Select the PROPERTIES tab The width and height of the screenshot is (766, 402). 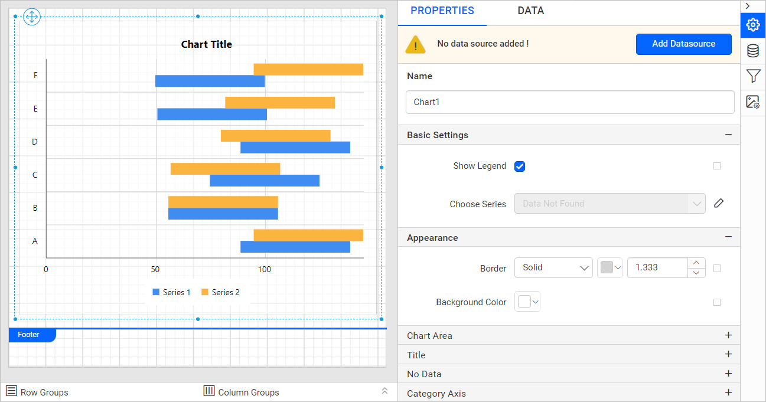click(442, 11)
